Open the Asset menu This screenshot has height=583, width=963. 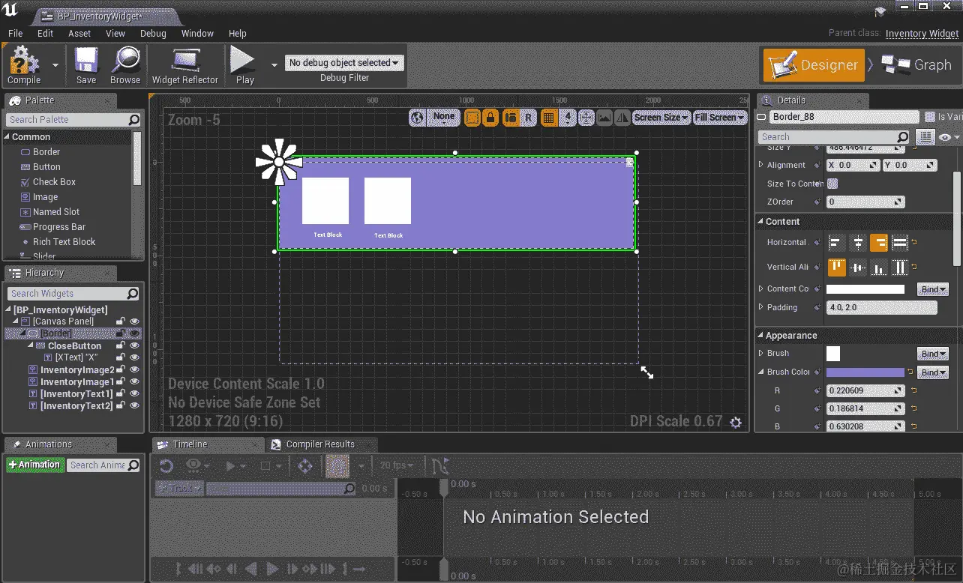tap(79, 33)
